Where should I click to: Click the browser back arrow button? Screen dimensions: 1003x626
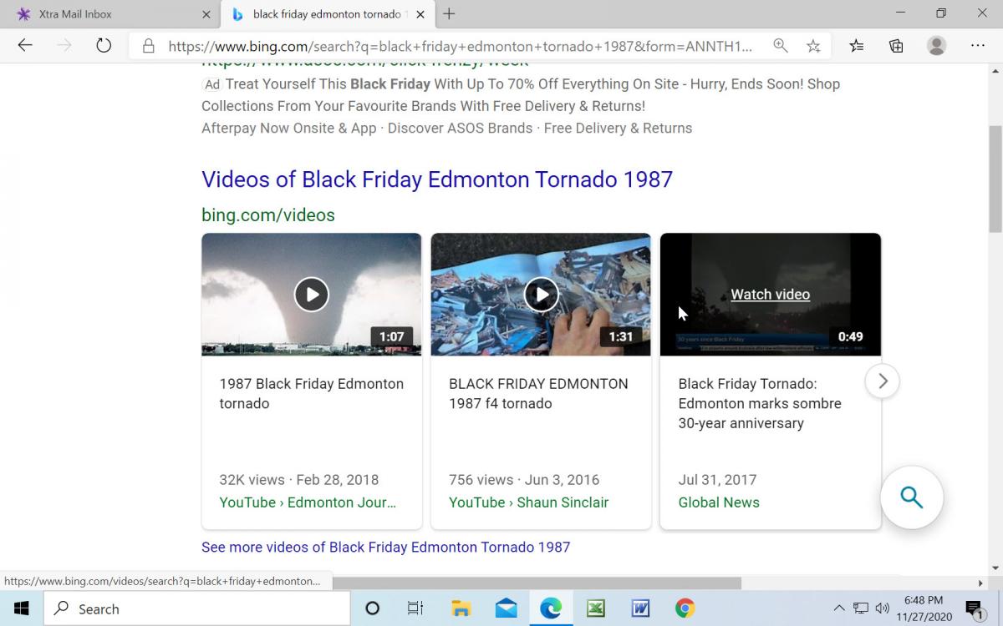point(25,46)
